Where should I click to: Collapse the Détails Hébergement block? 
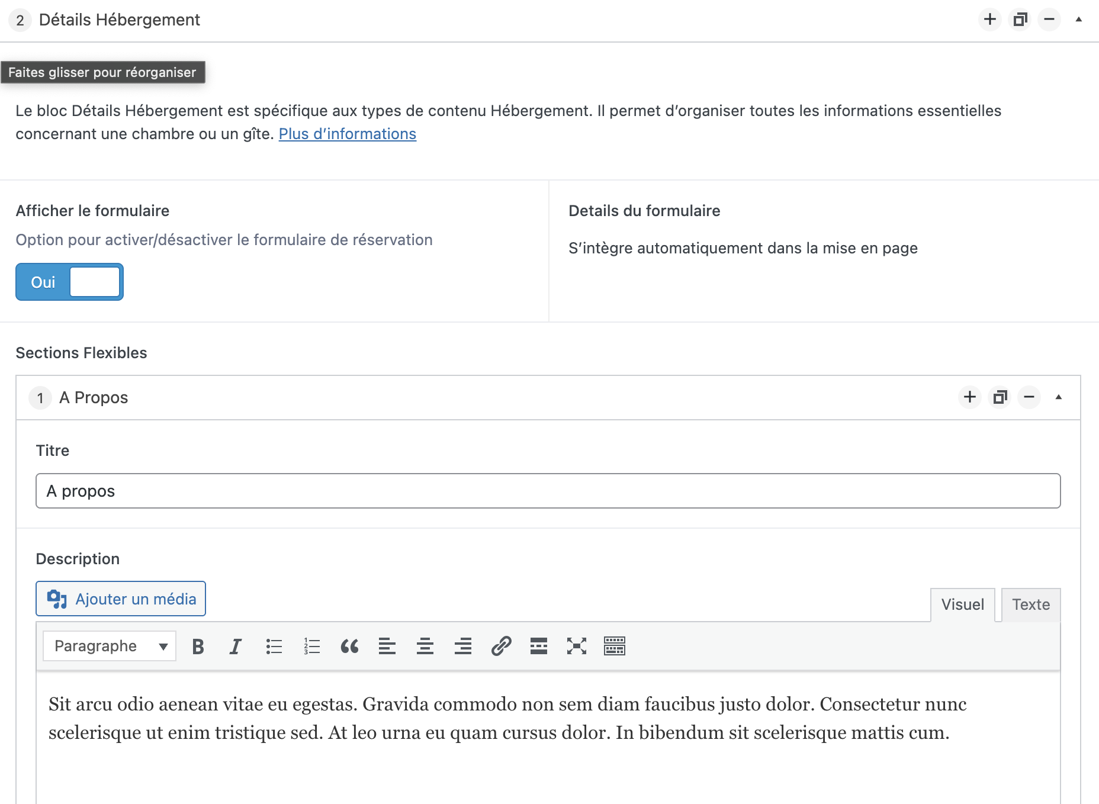pyautogui.click(x=1078, y=20)
